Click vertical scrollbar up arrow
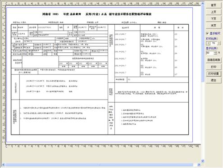 click(x=203, y=4)
